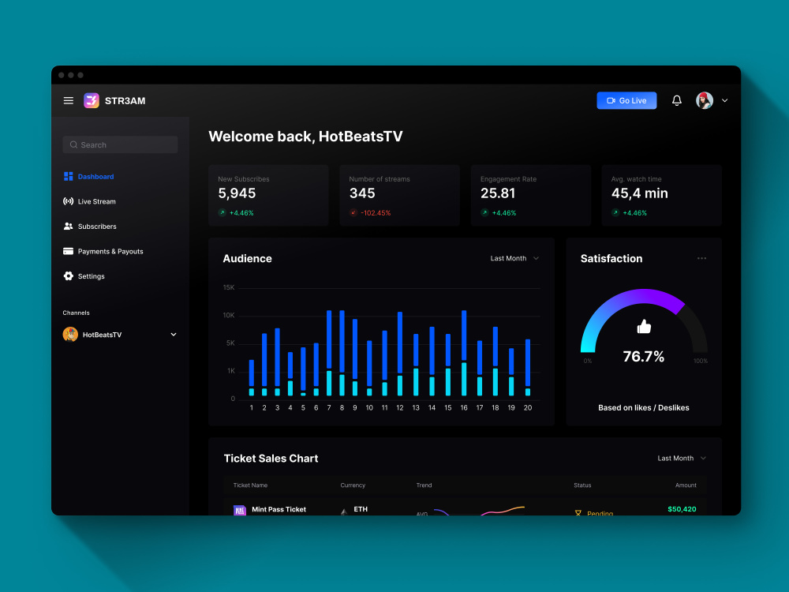789x592 pixels.
Task: Click the Go Live button
Action: (x=626, y=101)
